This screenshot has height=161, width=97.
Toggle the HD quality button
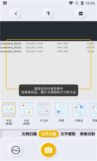click(81, 14)
